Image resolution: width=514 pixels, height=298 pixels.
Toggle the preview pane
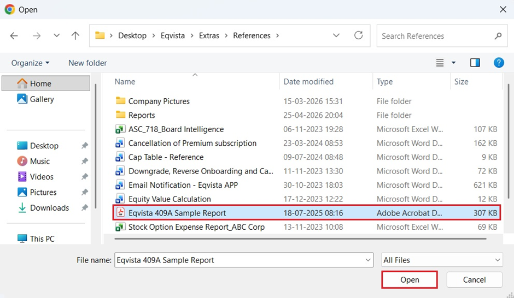pyautogui.click(x=475, y=62)
